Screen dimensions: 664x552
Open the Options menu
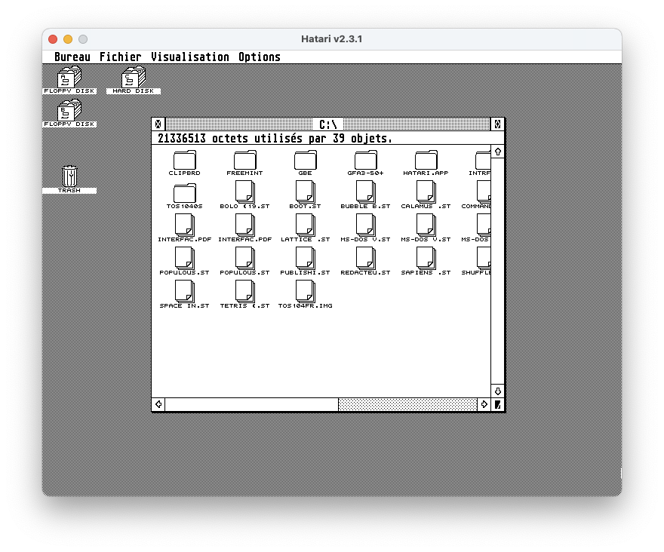pyautogui.click(x=260, y=57)
